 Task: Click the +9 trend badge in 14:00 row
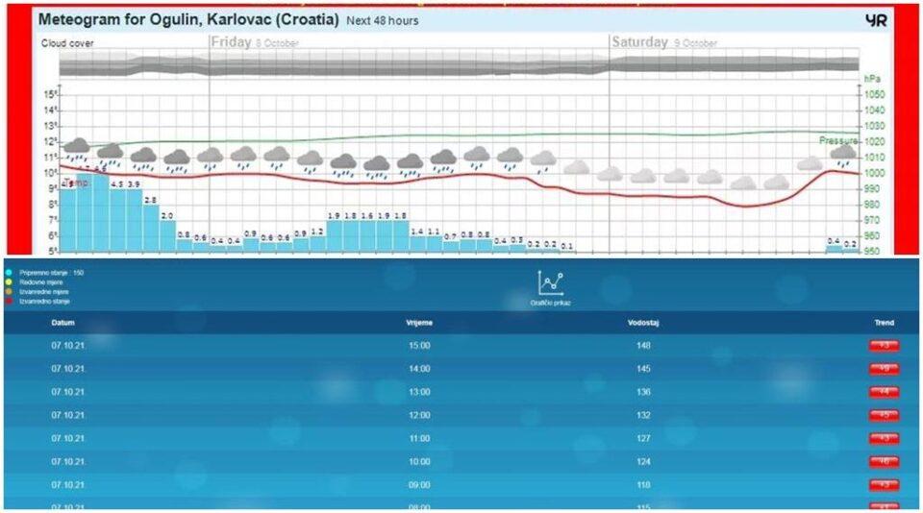click(x=885, y=369)
